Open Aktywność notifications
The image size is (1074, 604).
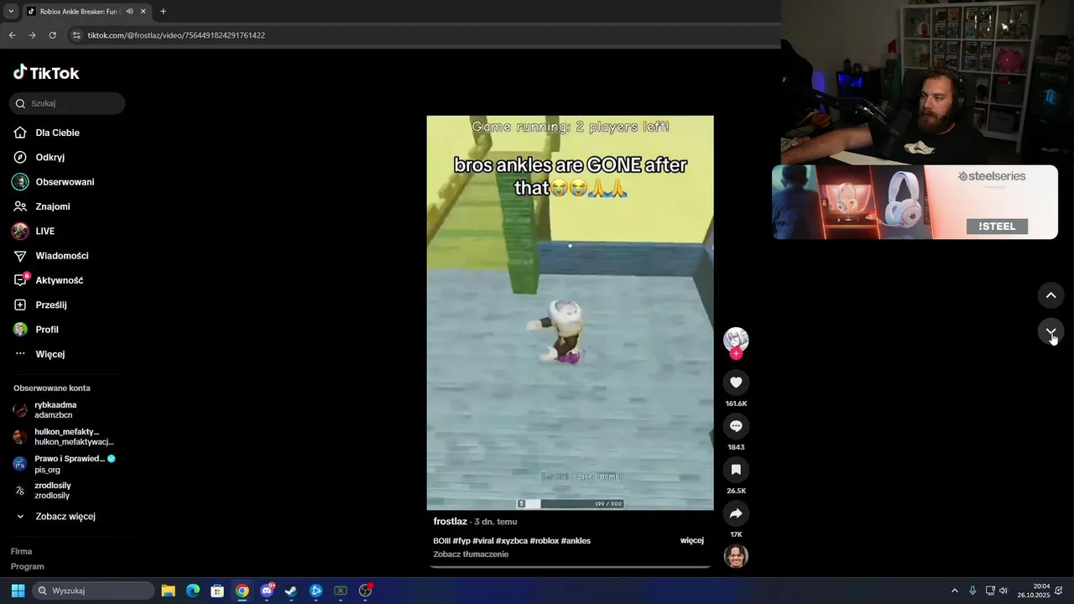coord(49,280)
